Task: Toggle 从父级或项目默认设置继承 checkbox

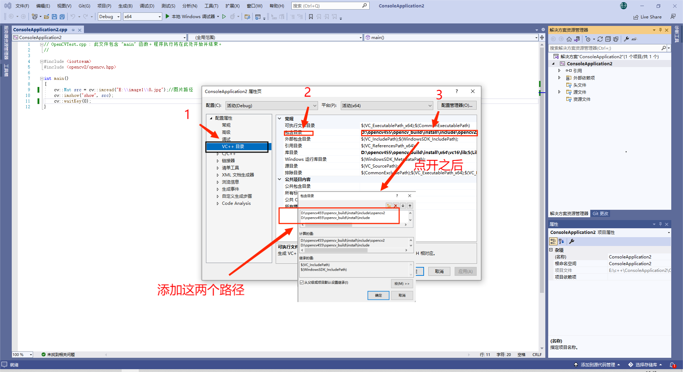Action: tap(302, 283)
